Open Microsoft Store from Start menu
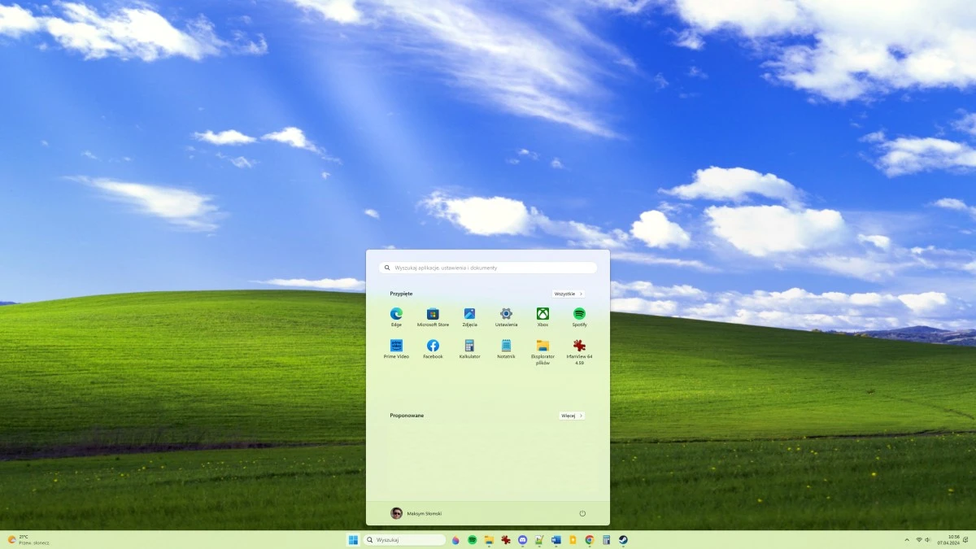 click(x=433, y=313)
